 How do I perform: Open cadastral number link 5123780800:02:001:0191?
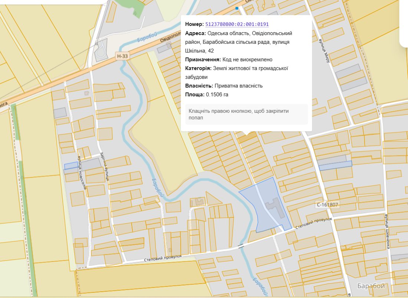(x=237, y=24)
